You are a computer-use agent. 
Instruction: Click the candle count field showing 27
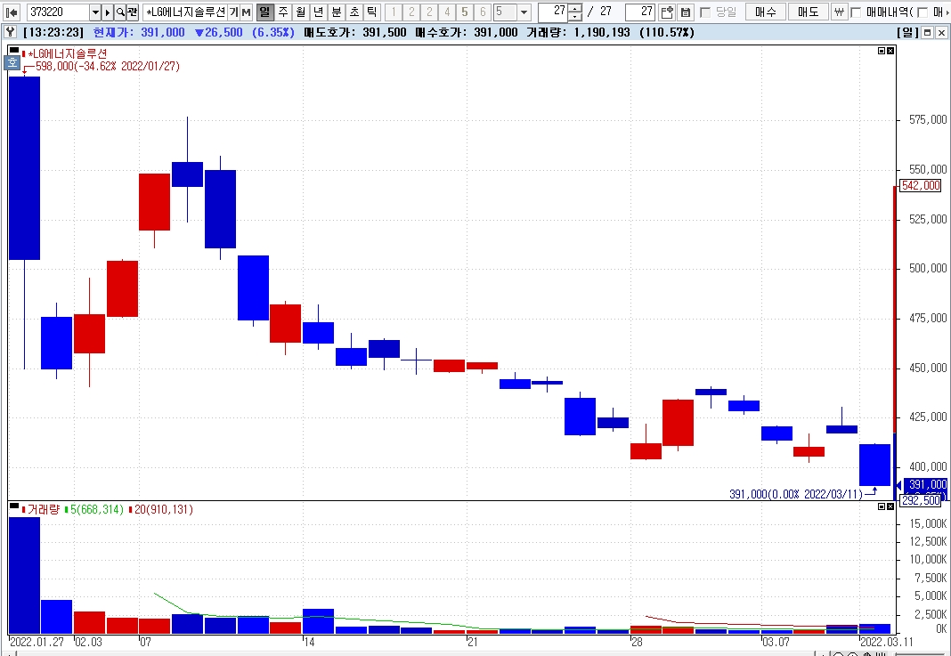tap(554, 12)
